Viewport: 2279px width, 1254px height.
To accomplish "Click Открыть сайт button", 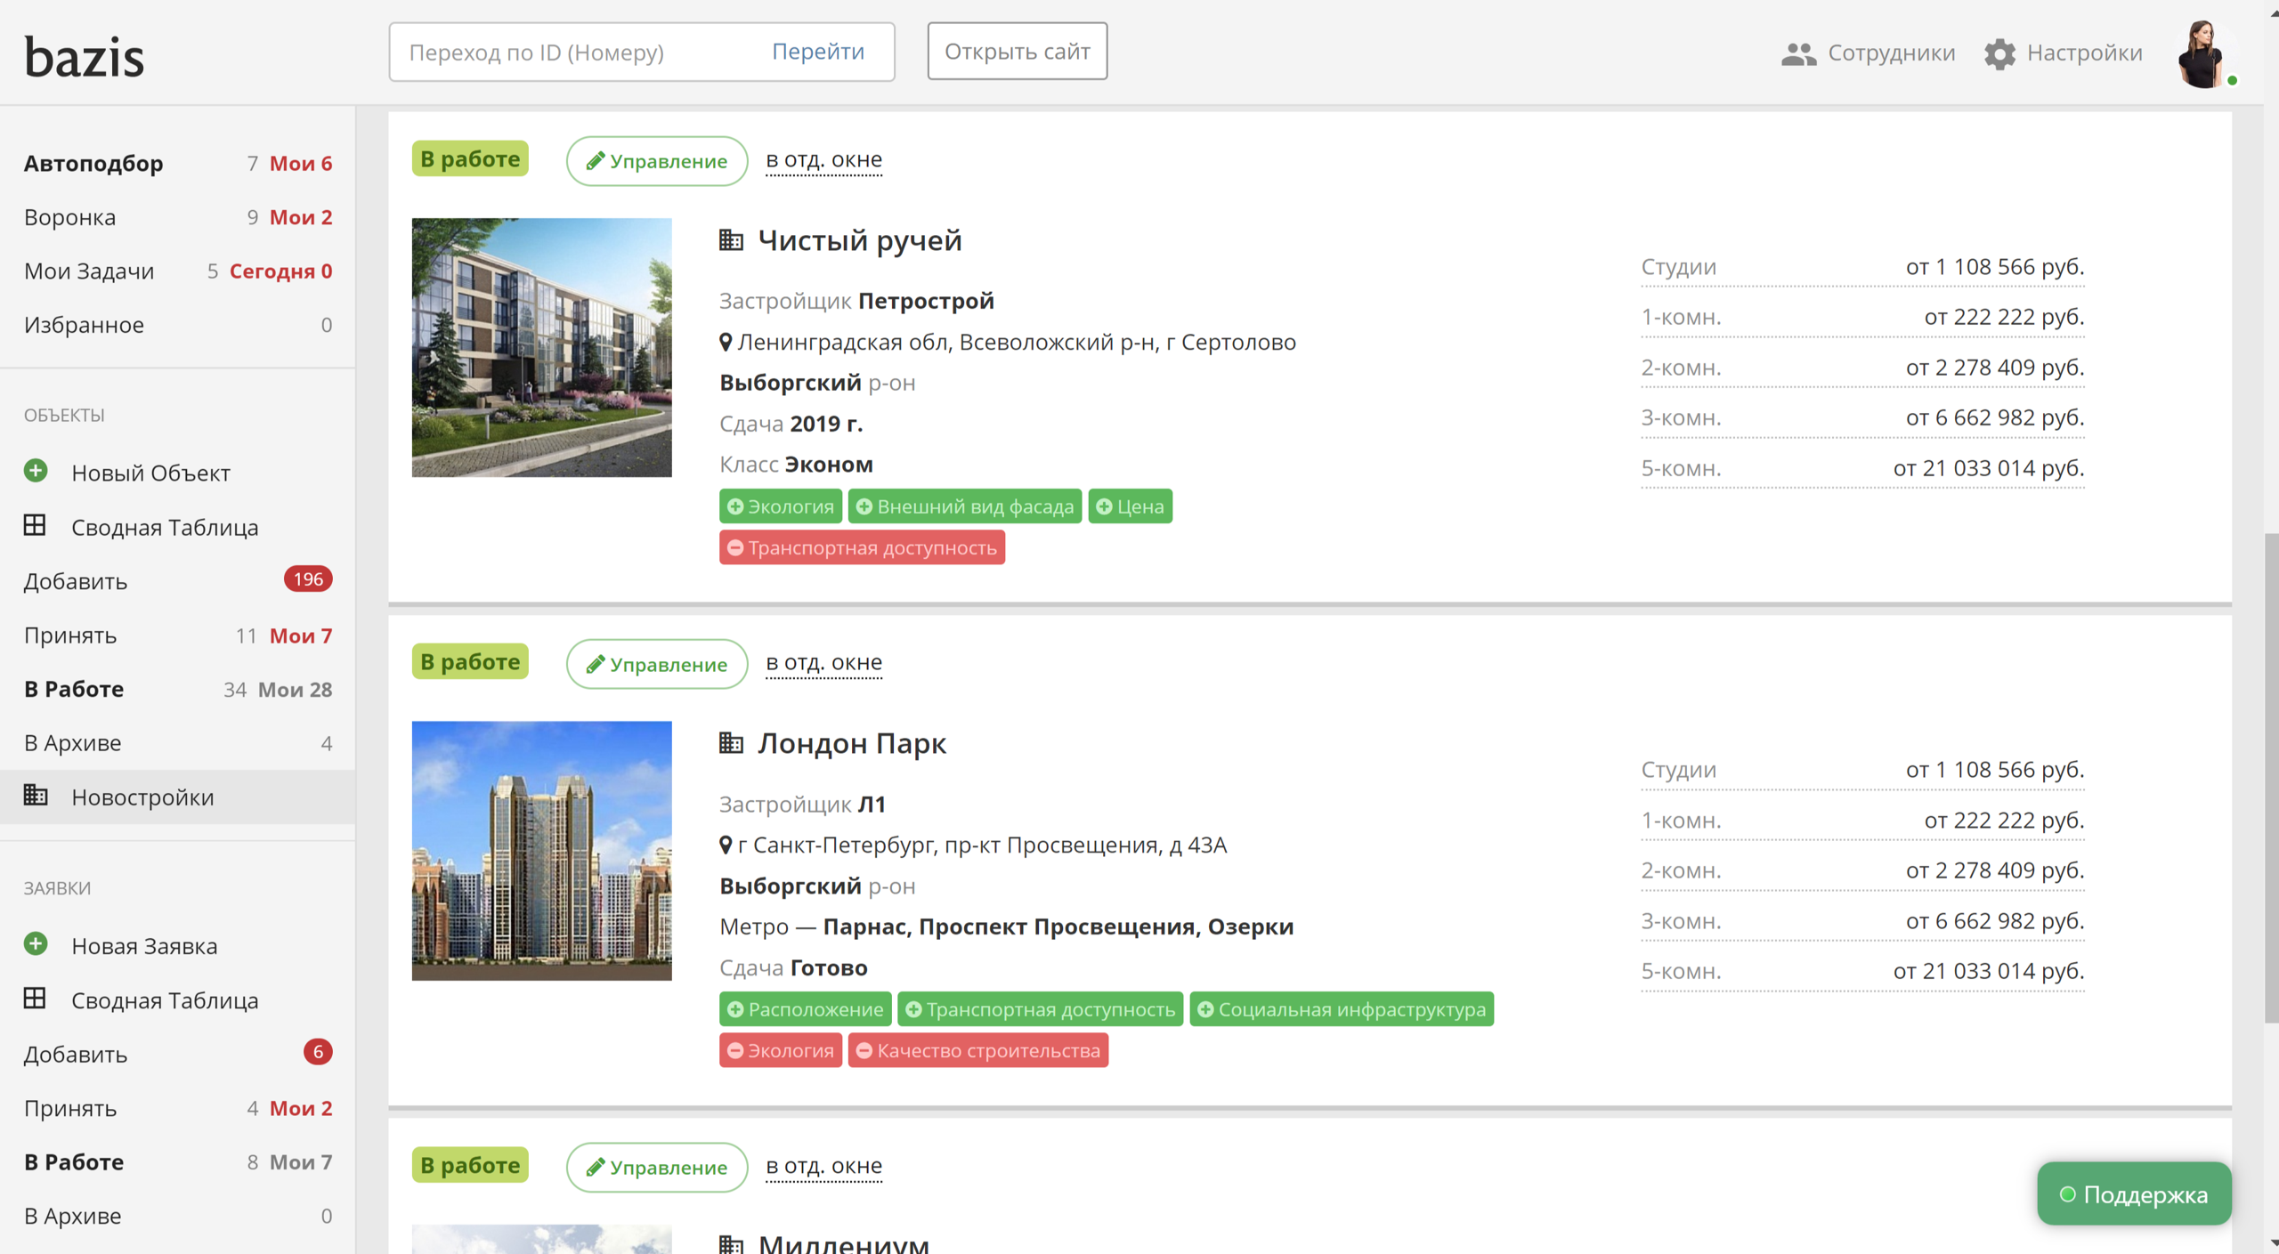I will [1017, 52].
